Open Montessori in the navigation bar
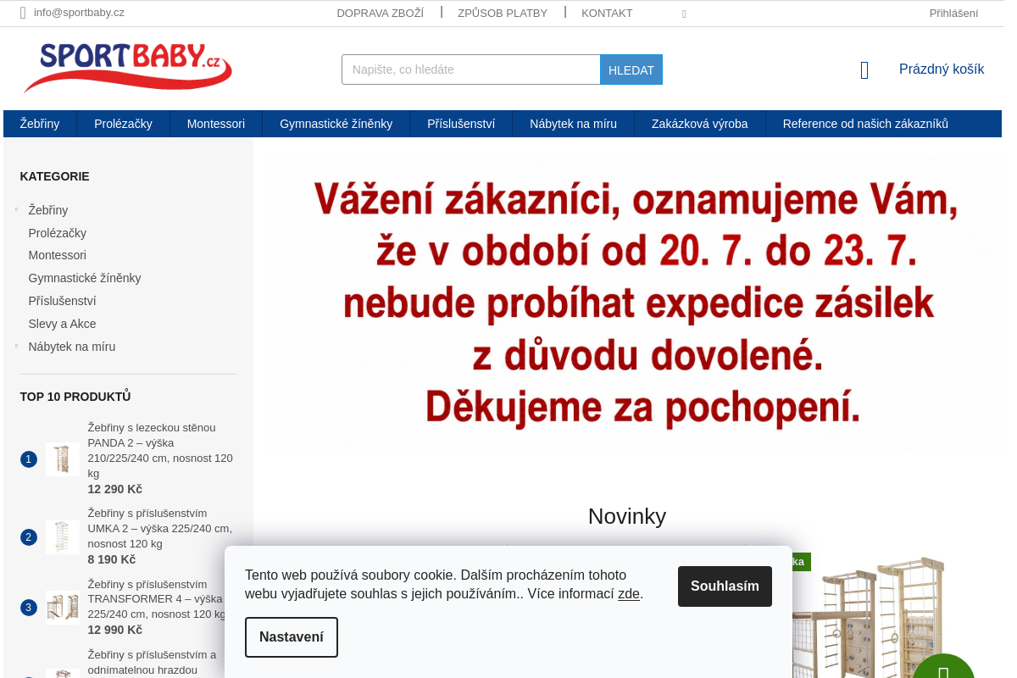 (x=216, y=124)
